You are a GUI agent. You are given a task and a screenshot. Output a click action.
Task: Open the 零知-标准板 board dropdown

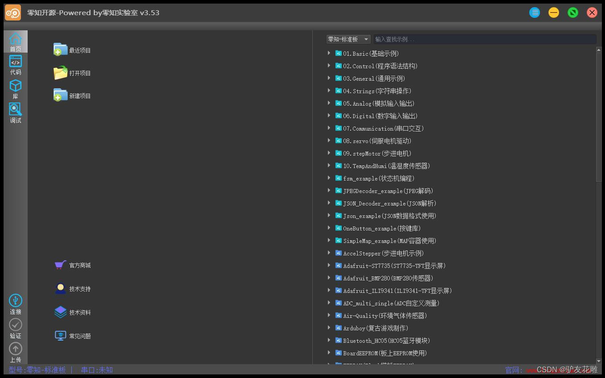click(x=348, y=39)
